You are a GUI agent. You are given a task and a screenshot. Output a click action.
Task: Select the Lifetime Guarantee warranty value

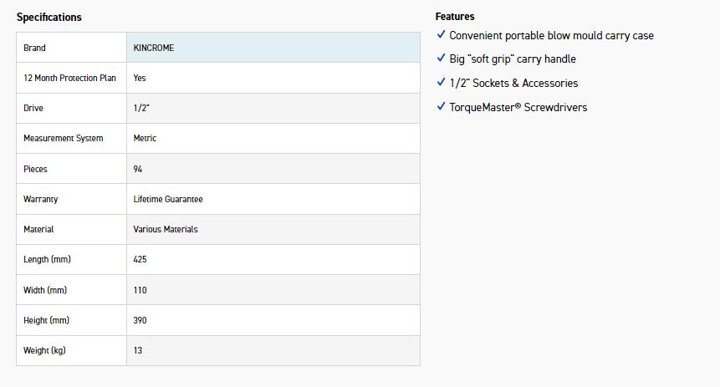tap(168, 199)
